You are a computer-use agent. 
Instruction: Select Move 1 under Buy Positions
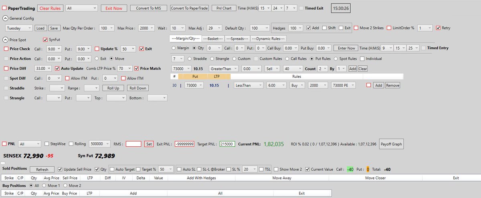pyautogui.click(x=43, y=186)
